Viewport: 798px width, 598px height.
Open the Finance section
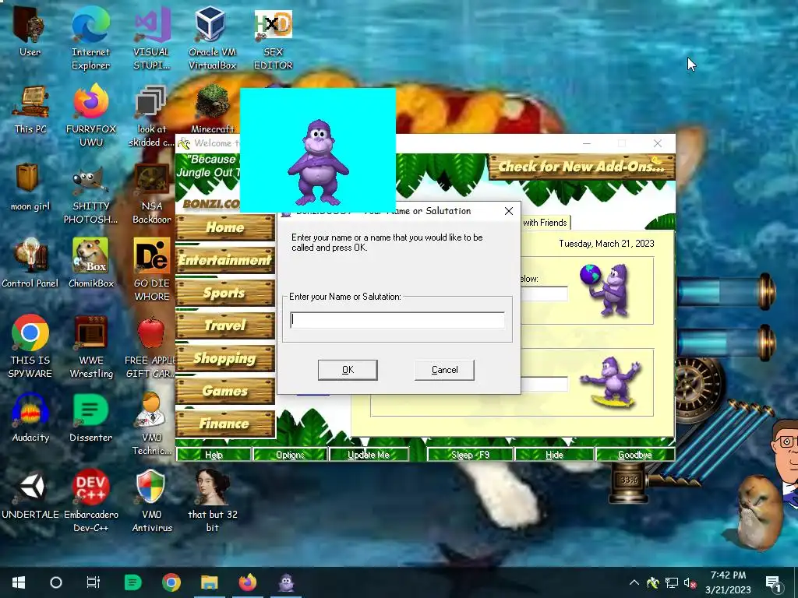(225, 424)
